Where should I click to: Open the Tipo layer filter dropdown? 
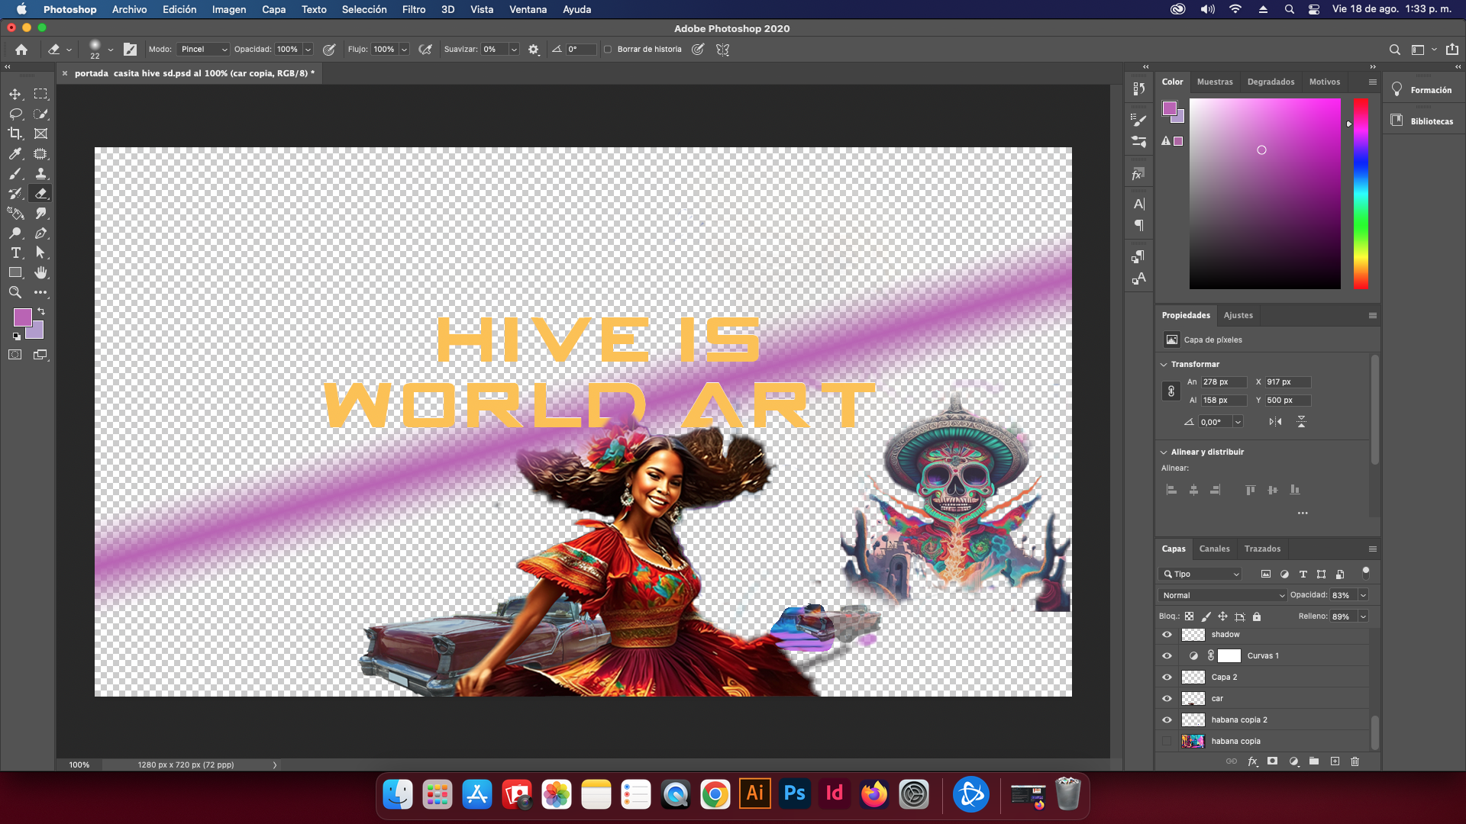pyautogui.click(x=1200, y=574)
